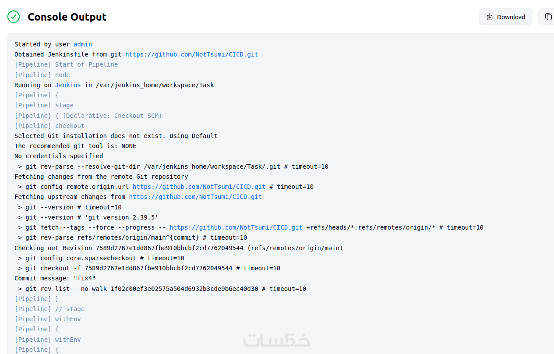Screen dimensions: 554x354
Task: Click the 'Checking out Revision' log line
Action: 178,248
